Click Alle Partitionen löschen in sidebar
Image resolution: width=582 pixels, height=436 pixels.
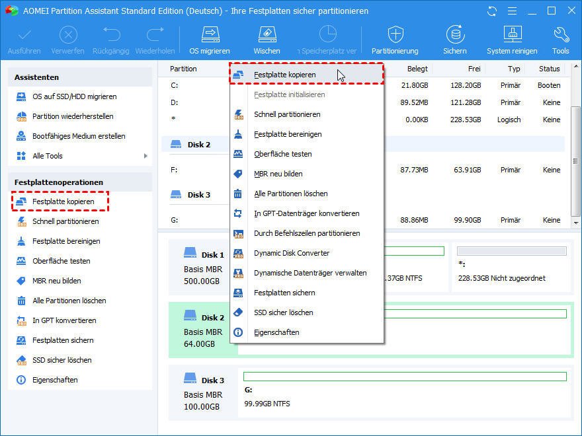[62, 301]
